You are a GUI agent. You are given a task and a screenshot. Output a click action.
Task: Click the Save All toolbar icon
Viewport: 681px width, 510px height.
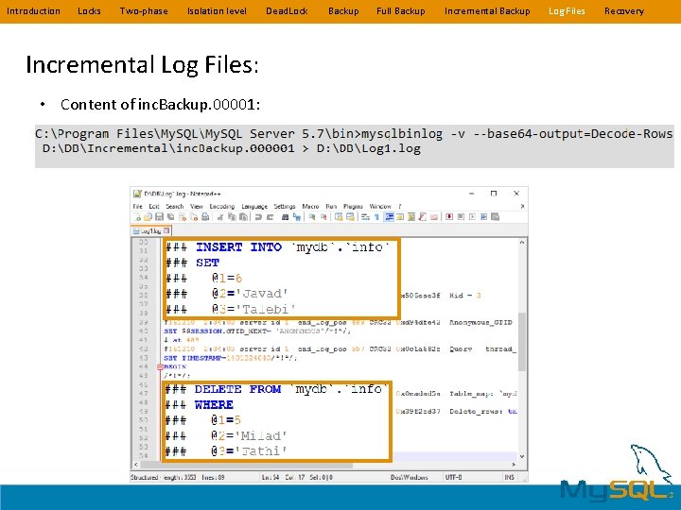pos(170,217)
